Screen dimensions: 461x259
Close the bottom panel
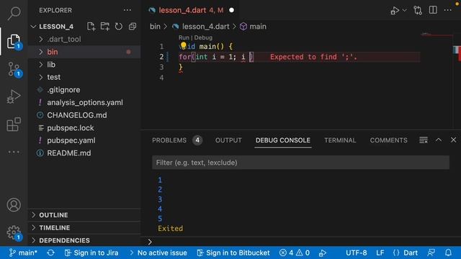453,140
